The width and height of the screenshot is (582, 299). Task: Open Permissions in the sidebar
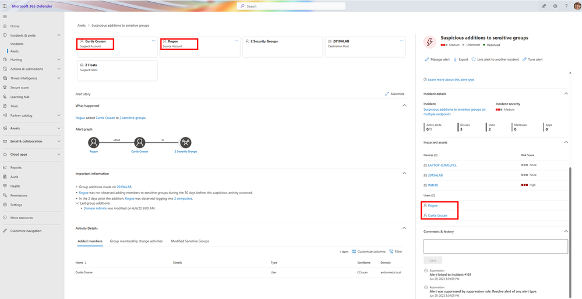pyautogui.click(x=19, y=195)
